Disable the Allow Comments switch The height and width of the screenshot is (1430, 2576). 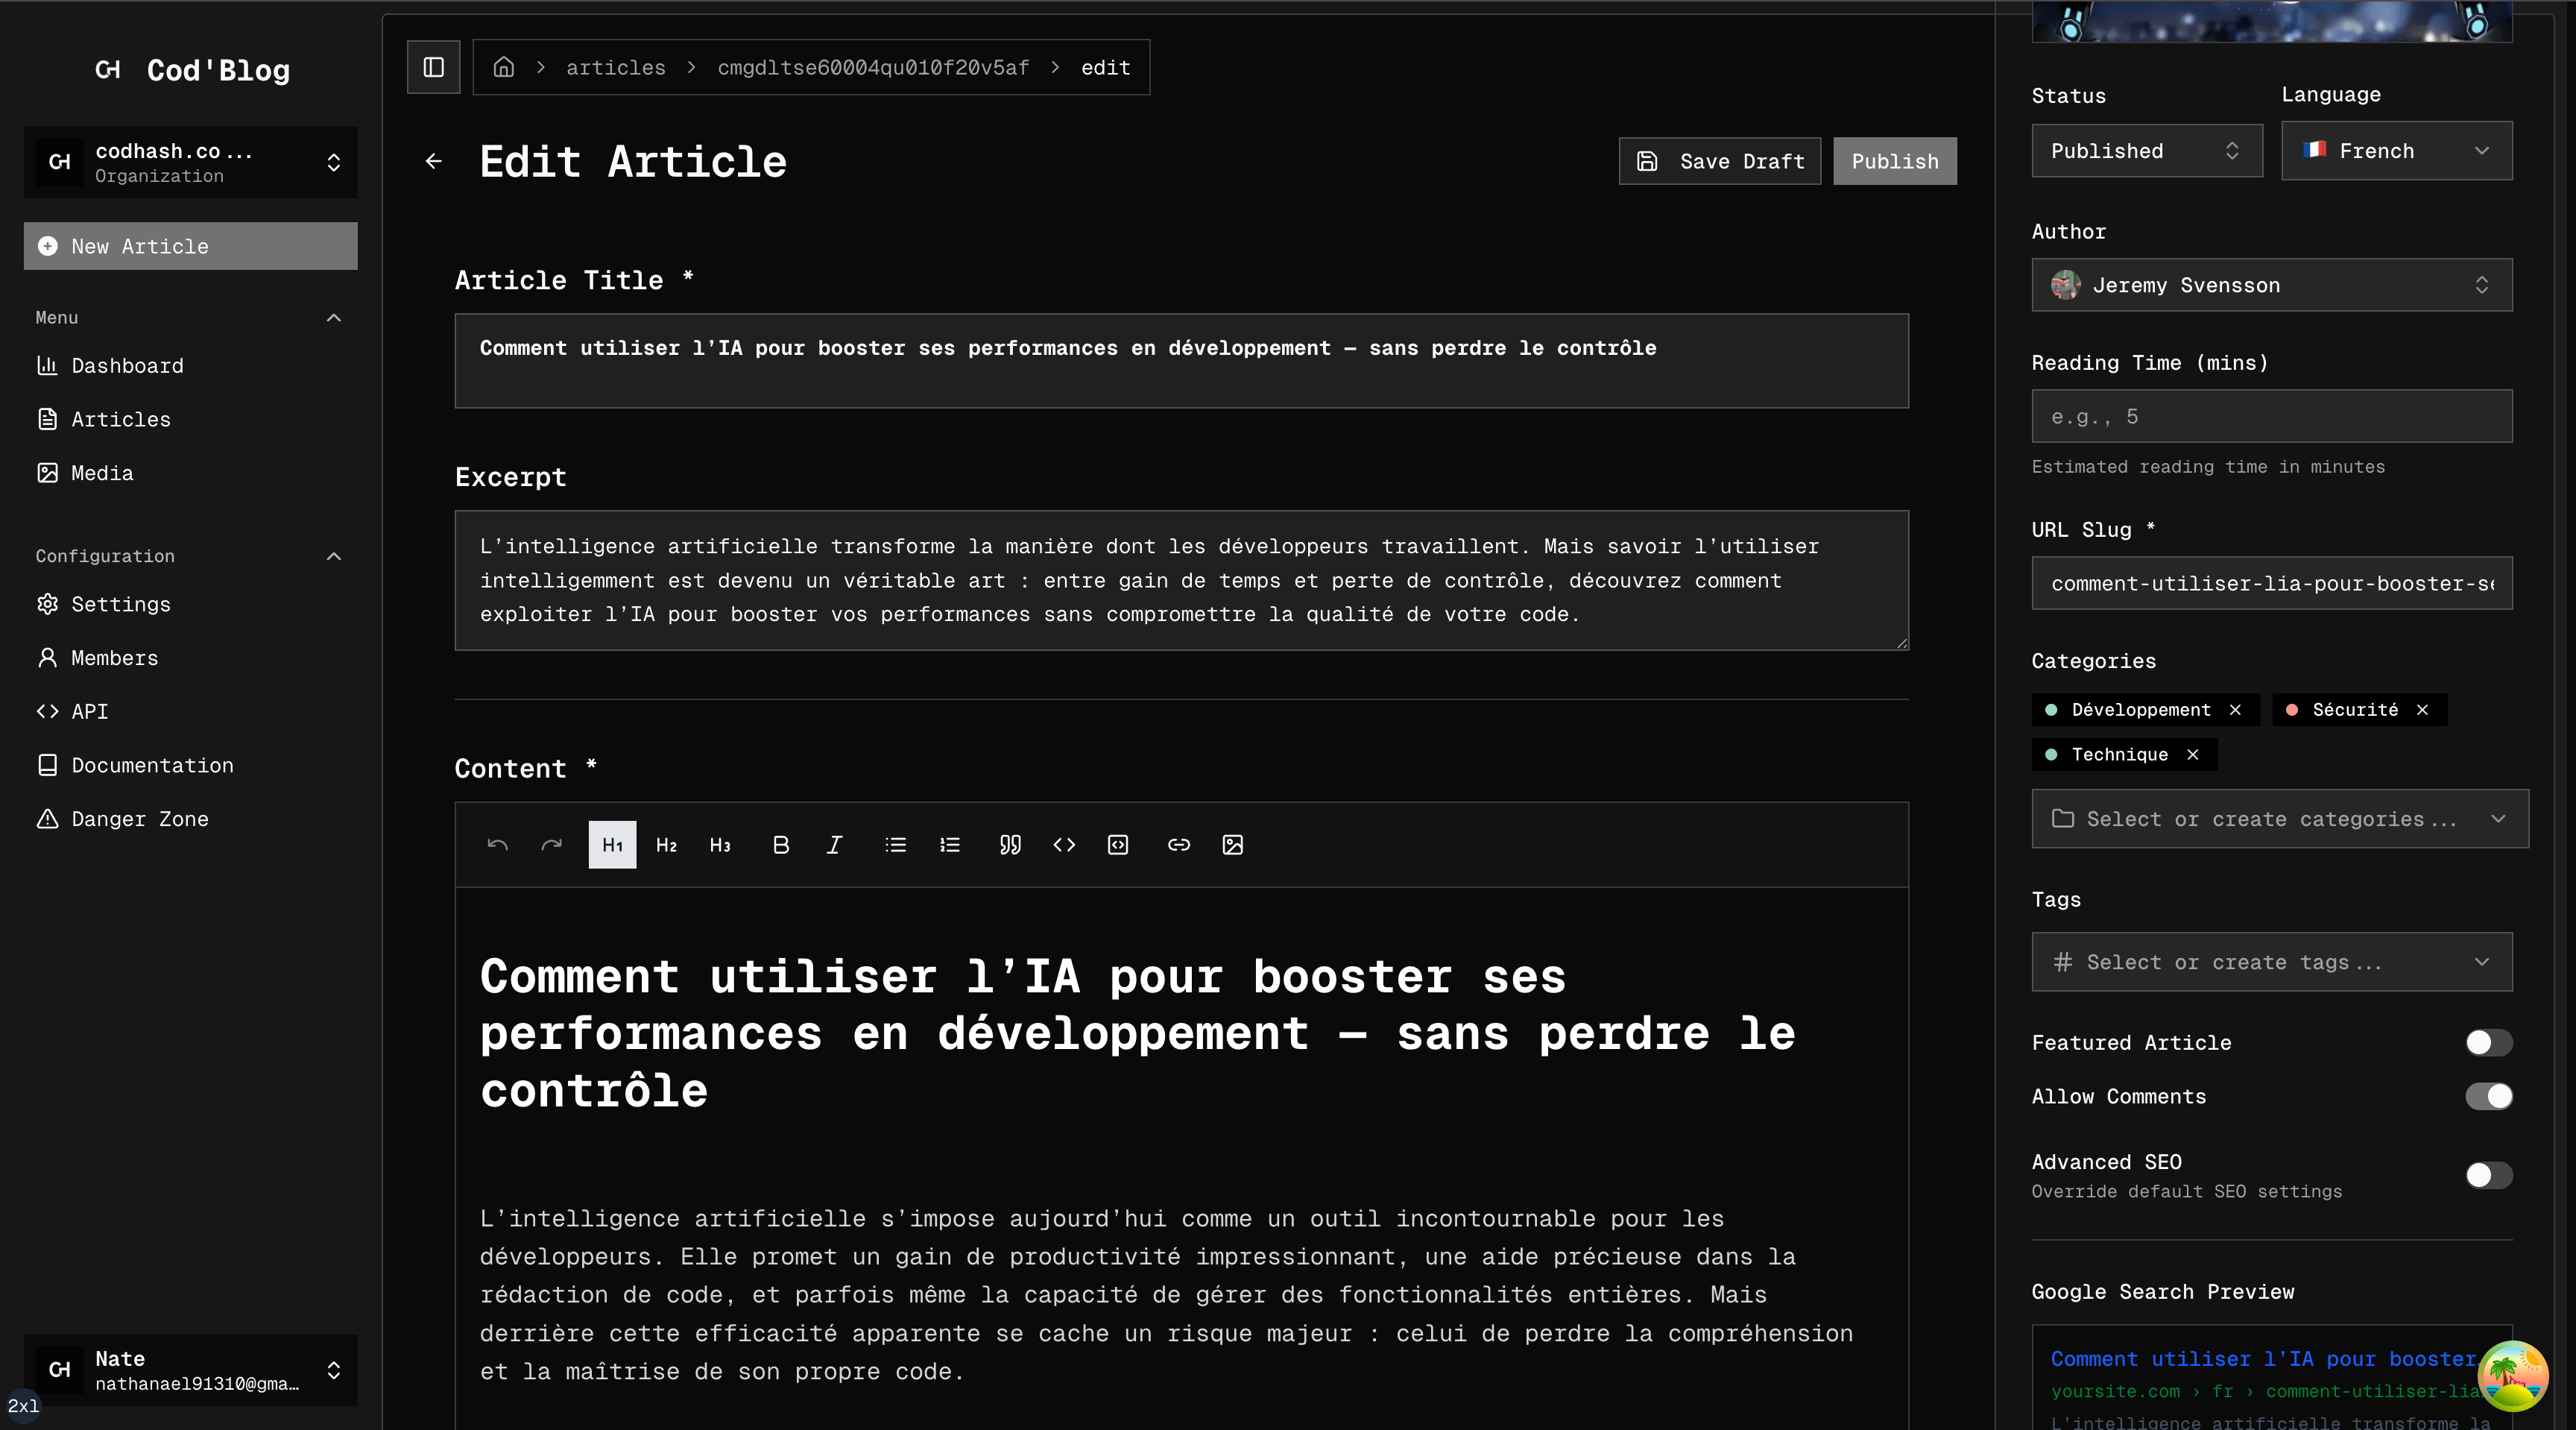point(2487,1096)
